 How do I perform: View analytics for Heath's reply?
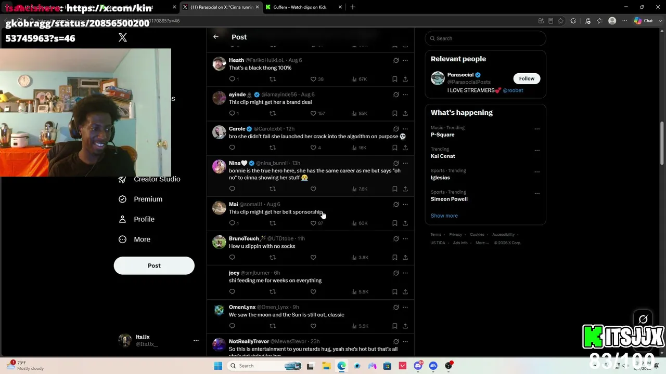click(360, 79)
